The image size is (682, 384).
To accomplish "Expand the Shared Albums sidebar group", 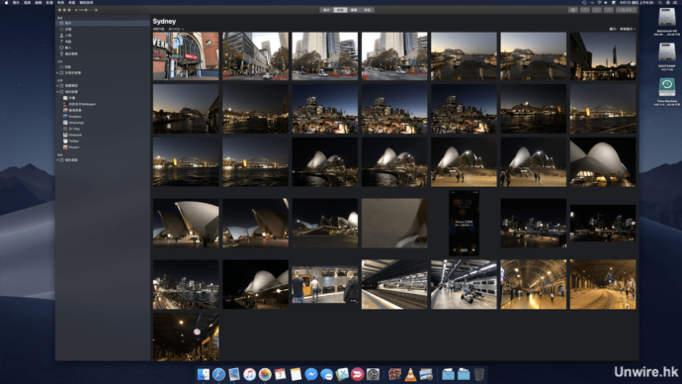I will (57, 73).
